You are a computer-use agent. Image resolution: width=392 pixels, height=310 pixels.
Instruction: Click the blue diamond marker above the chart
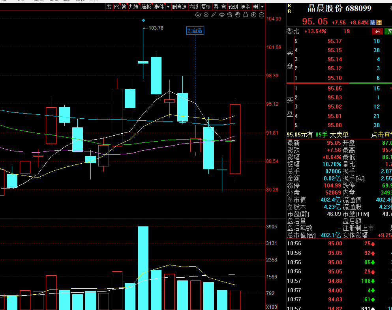click(143, 20)
